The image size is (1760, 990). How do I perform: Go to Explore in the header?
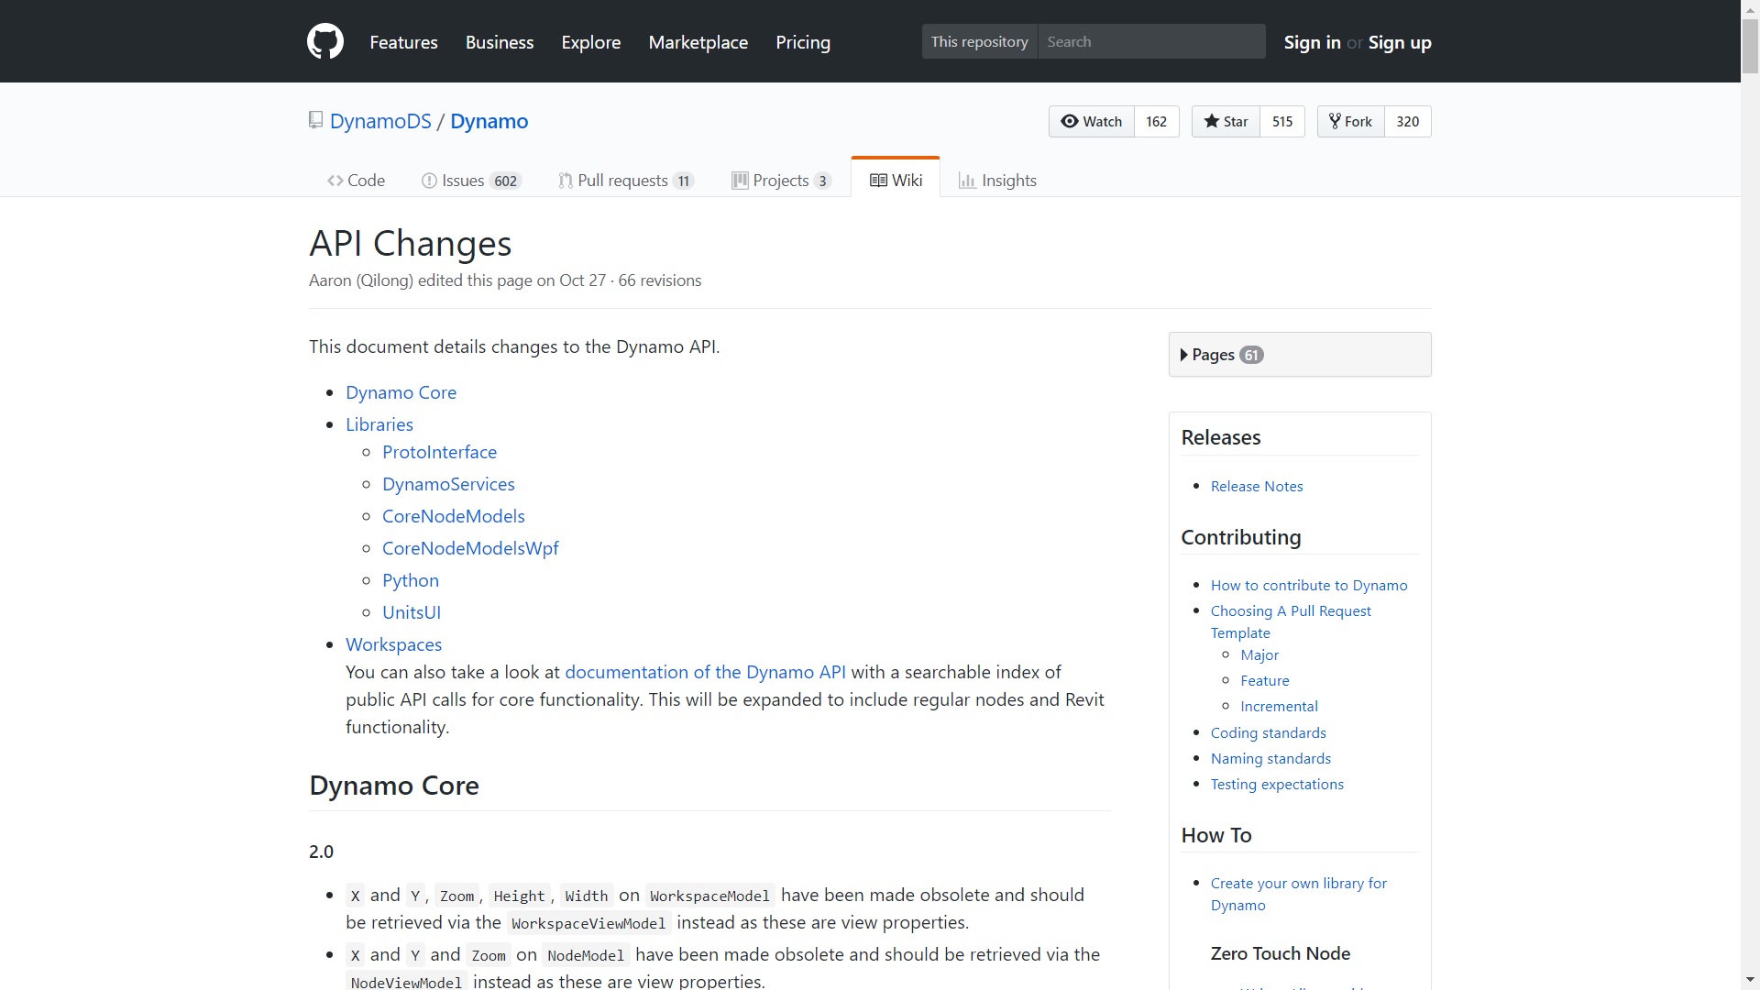[591, 42]
